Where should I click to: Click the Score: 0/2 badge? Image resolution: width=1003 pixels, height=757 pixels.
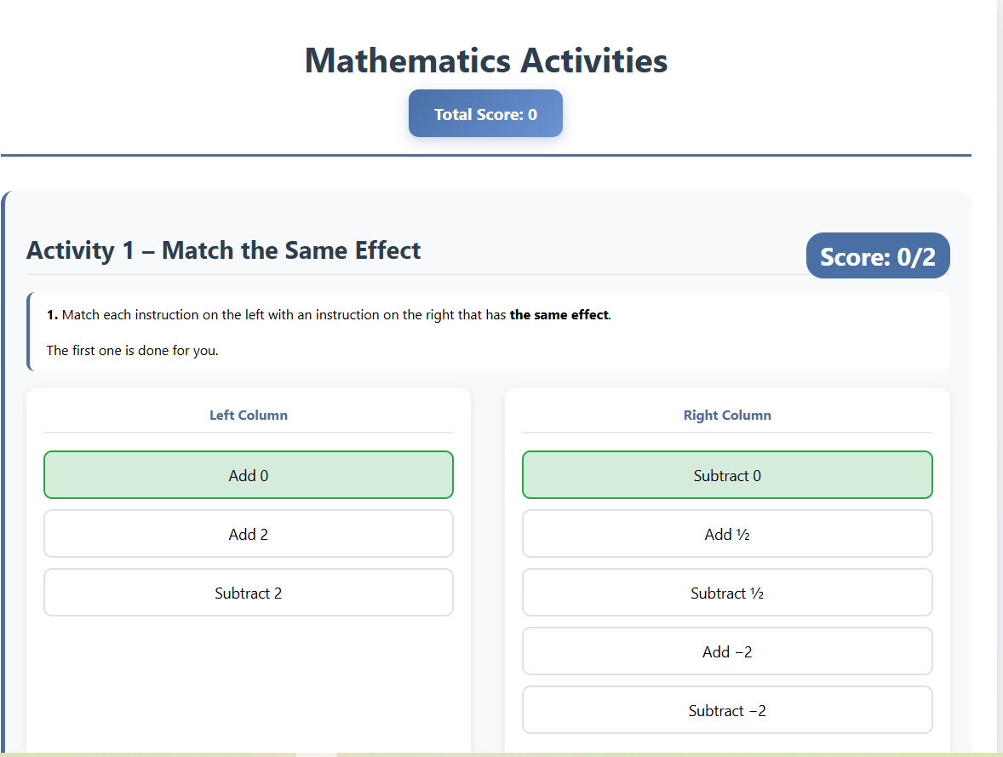point(877,256)
